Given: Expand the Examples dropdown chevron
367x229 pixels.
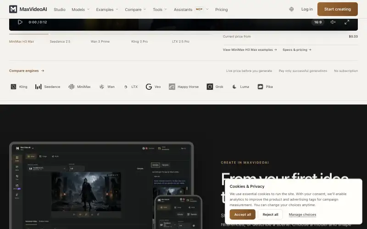Looking at the screenshot, I should click(x=117, y=9).
